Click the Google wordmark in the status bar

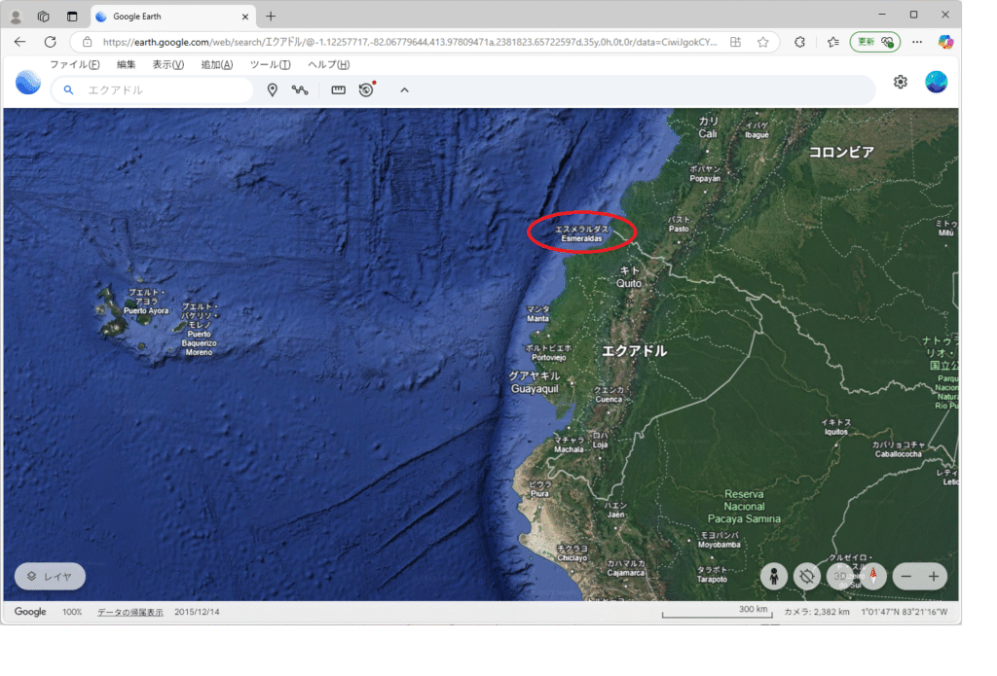pyautogui.click(x=30, y=611)
